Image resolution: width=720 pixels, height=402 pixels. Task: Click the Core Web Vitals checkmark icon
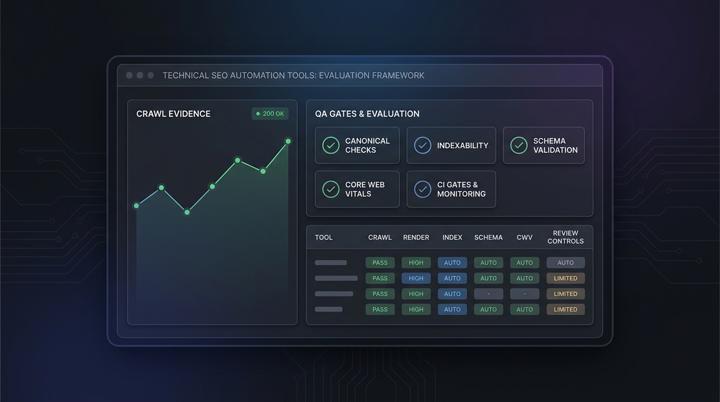point(331,189)
